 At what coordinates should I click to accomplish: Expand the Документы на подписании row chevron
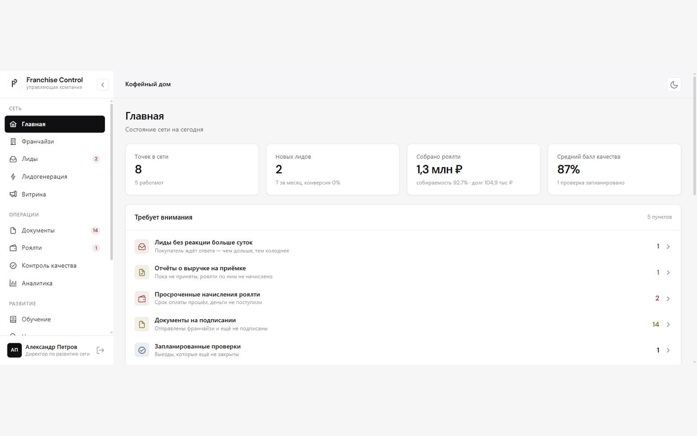tap(668, 324)
